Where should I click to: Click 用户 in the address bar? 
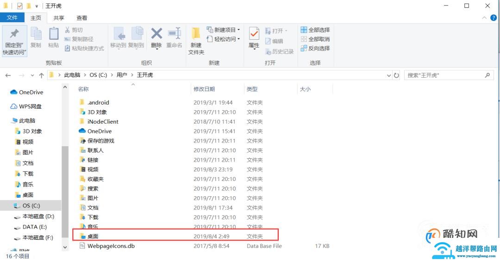121,75
